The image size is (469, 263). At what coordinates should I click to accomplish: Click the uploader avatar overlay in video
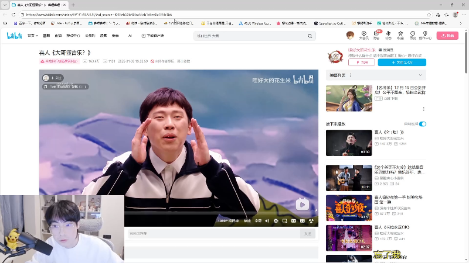coord(46,78)
